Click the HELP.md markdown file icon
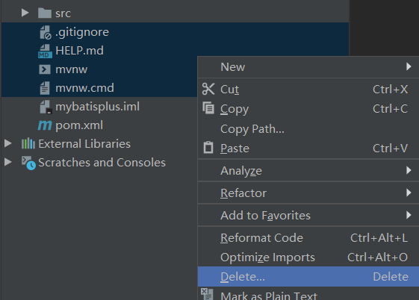 tap(45, 51)
